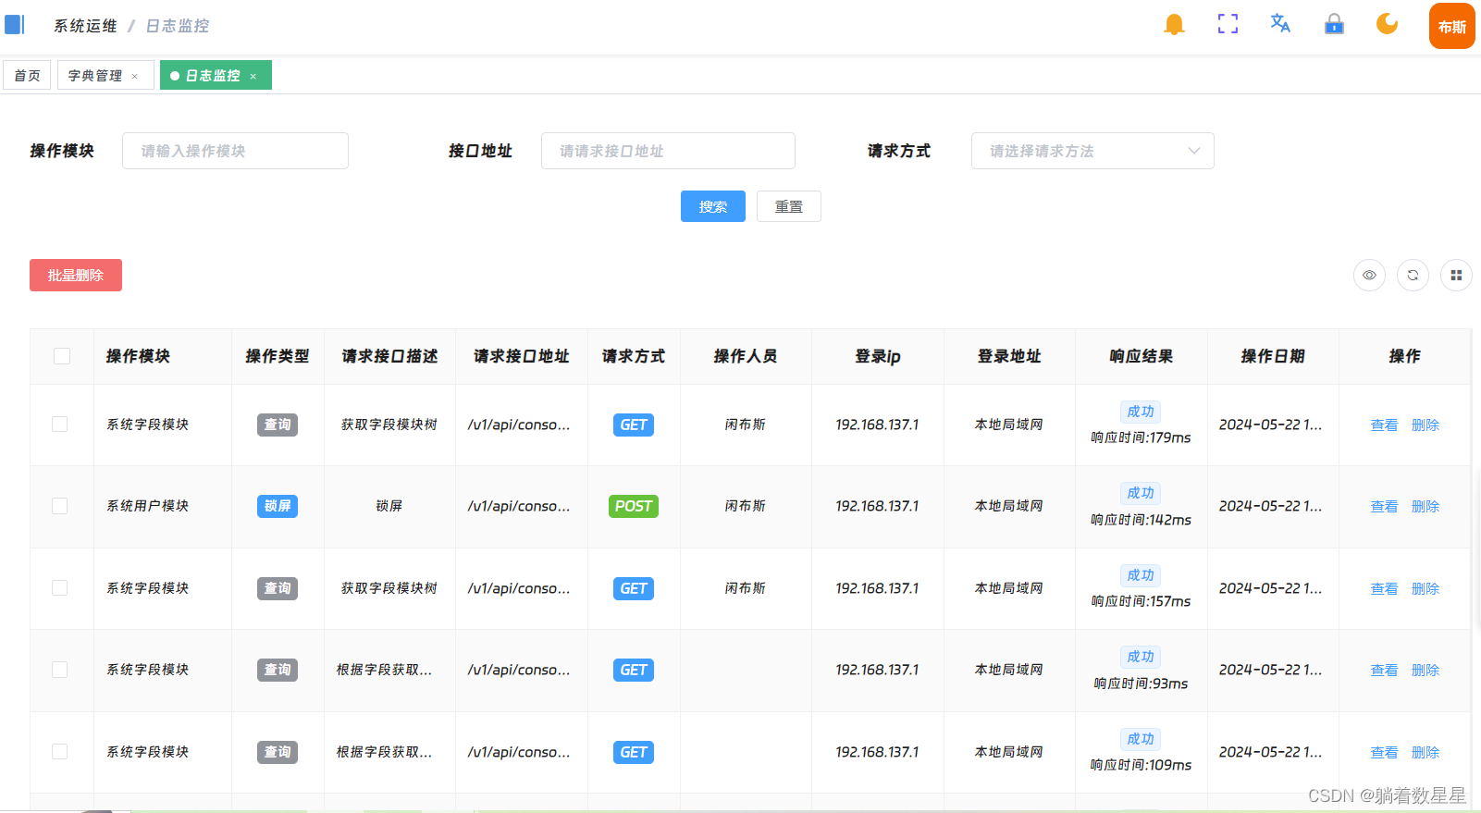Image resolution: width=1481 pixels, height=813 pixels.
Task: Delete the 157ms log entry
Action: coord(1425,588)
